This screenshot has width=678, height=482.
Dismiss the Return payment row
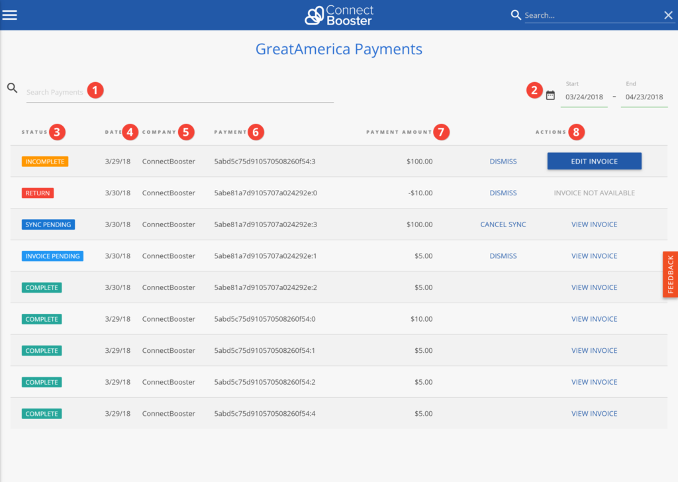click(x=503, y=193)
